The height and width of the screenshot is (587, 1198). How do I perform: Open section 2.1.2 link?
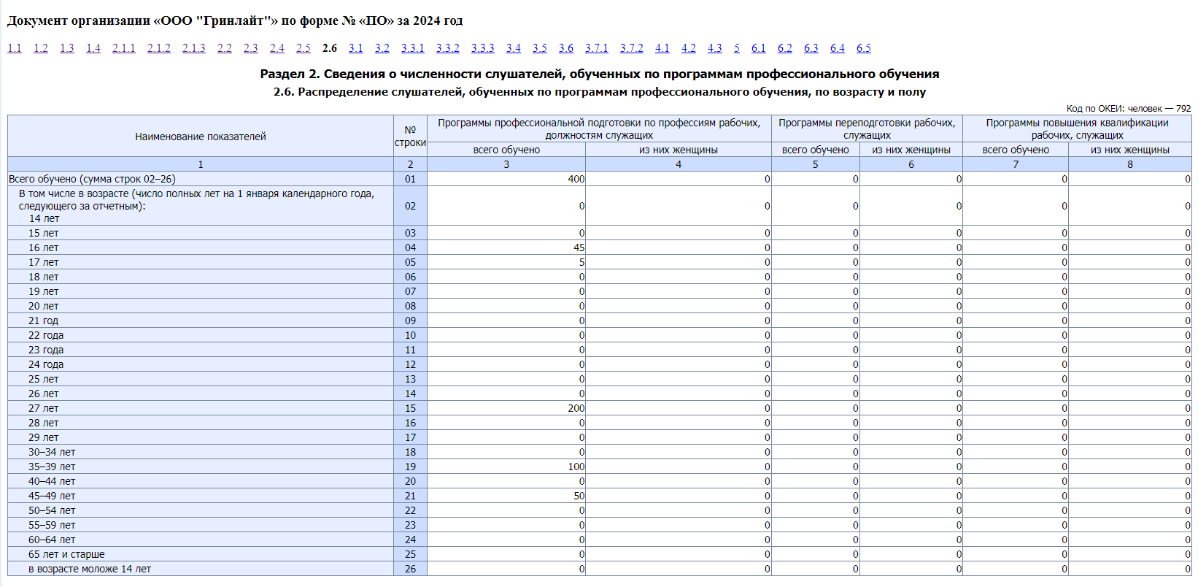point(159,48)
